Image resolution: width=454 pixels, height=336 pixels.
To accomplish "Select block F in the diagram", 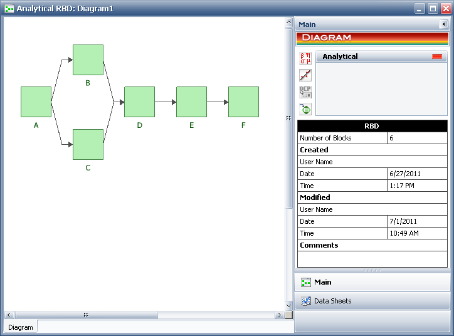I will [243, 102].
